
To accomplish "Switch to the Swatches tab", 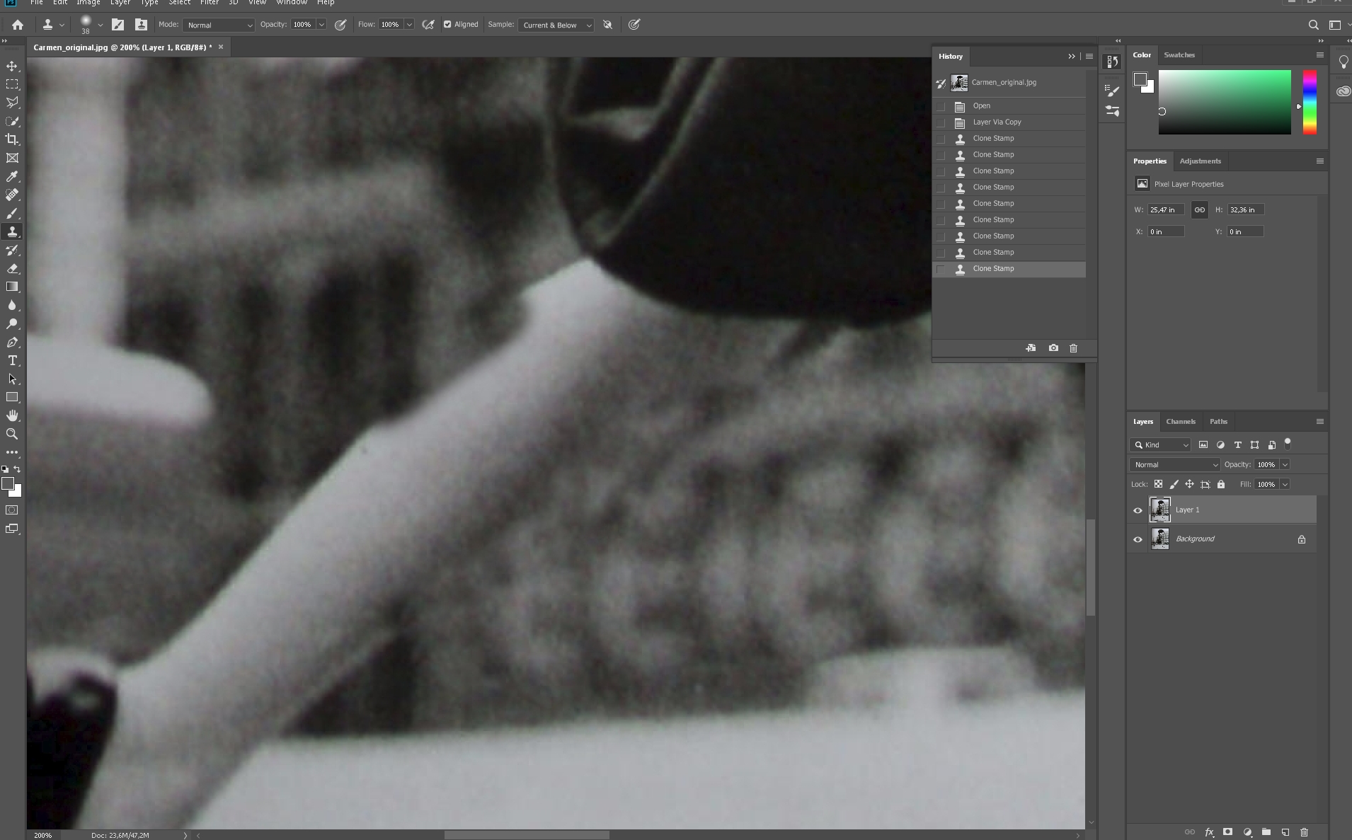I will tap(1179, 54).
